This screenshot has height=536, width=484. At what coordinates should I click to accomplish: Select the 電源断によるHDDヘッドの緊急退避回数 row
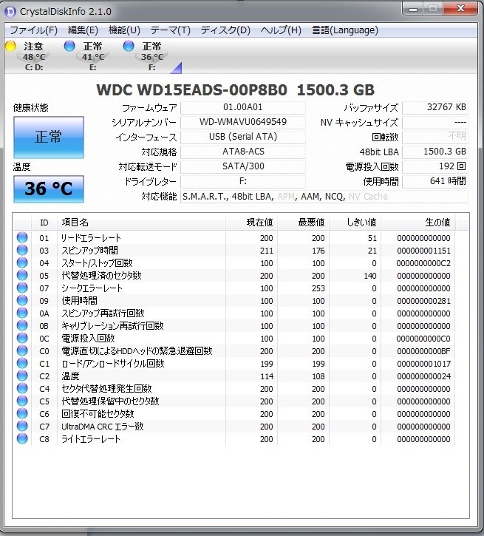coord(234,350)
